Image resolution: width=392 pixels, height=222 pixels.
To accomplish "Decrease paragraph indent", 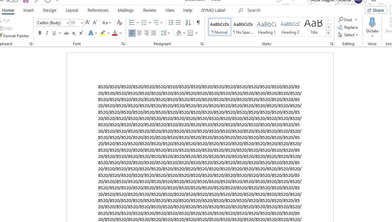I will click(x=171, y=23).
